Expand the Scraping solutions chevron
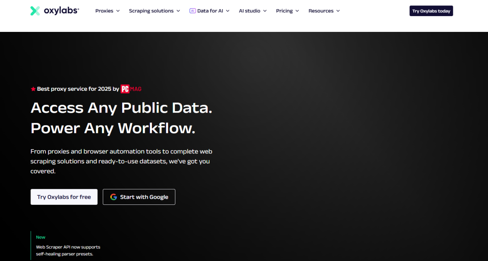The height and width of the screenshot is (261, 488). click(178, 11)
